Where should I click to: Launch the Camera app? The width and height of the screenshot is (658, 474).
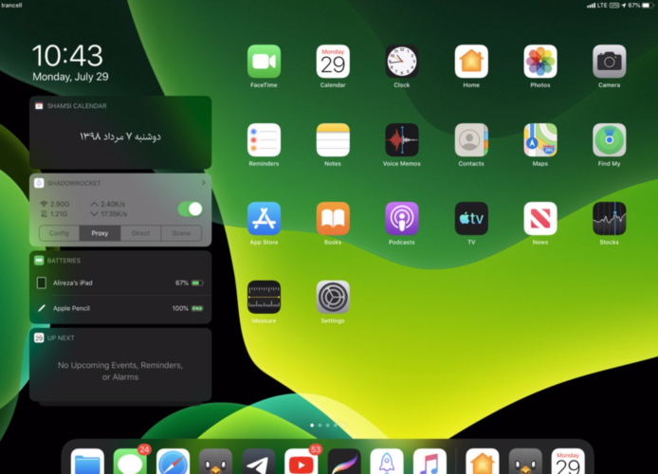click(x=609, y=62)
